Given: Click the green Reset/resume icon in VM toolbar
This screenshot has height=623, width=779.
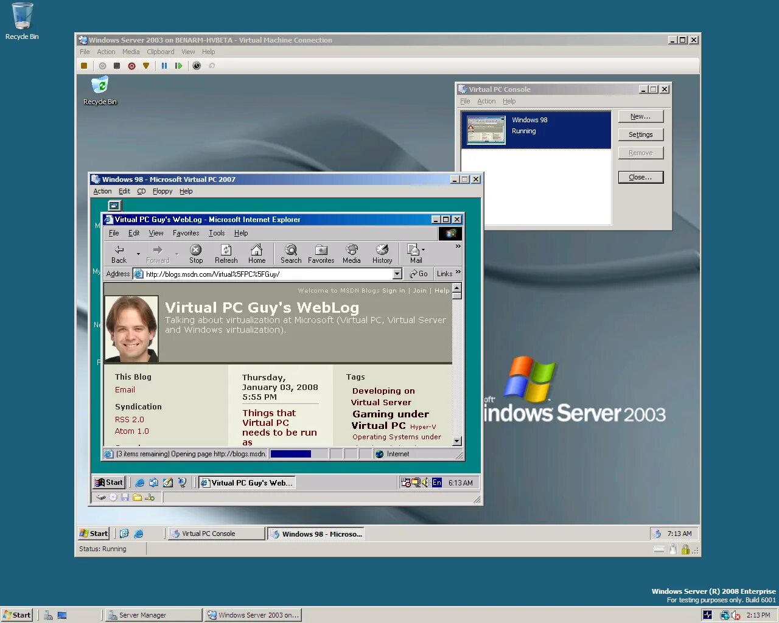Looking at the screenshot, I should 178,66.
